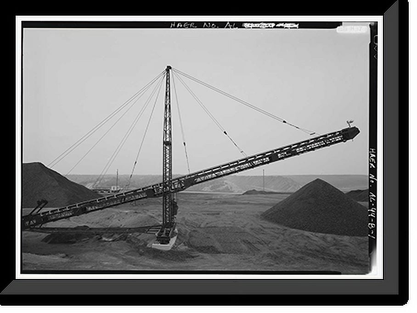This screenshot has height=313, width=417.
Task: Click the distant pole left of the mast
Action: tap(117, 179)
